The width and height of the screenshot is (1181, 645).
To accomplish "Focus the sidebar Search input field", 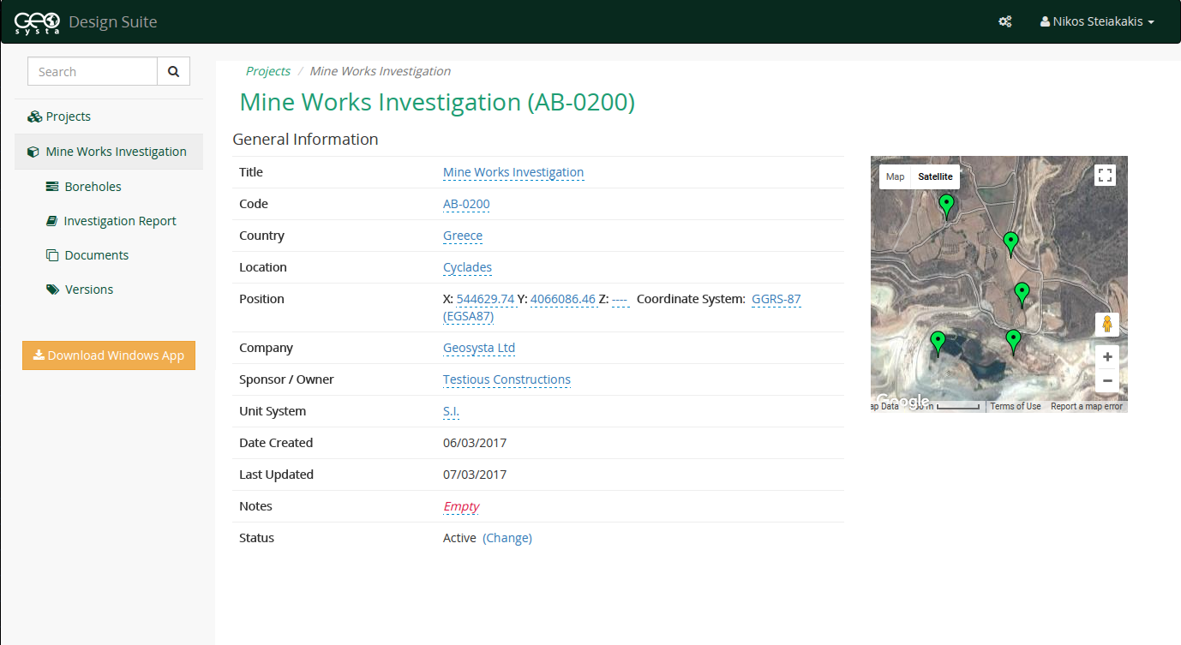I will (x=93, y=72).
